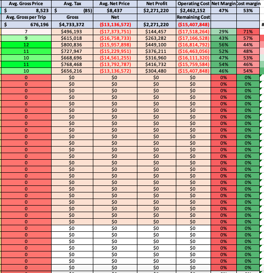Click the Net Profit header cell
This screenshot has width=264, height=273.
coord(157,4)
